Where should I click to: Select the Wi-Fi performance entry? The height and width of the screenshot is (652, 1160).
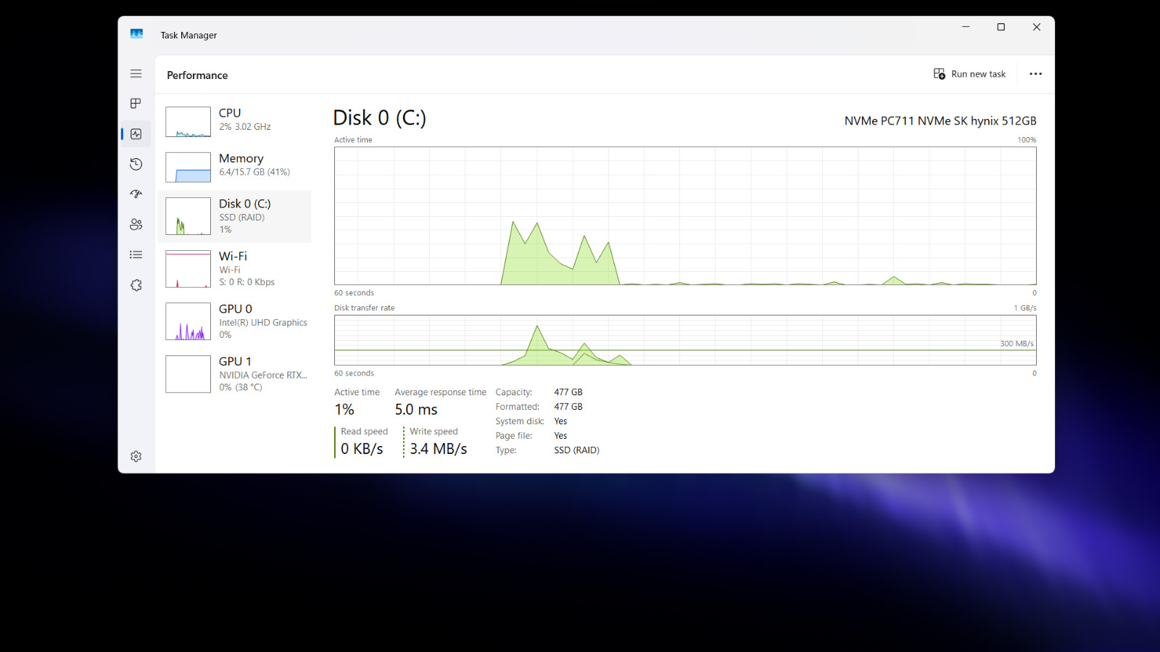click(x=235, y=269)
